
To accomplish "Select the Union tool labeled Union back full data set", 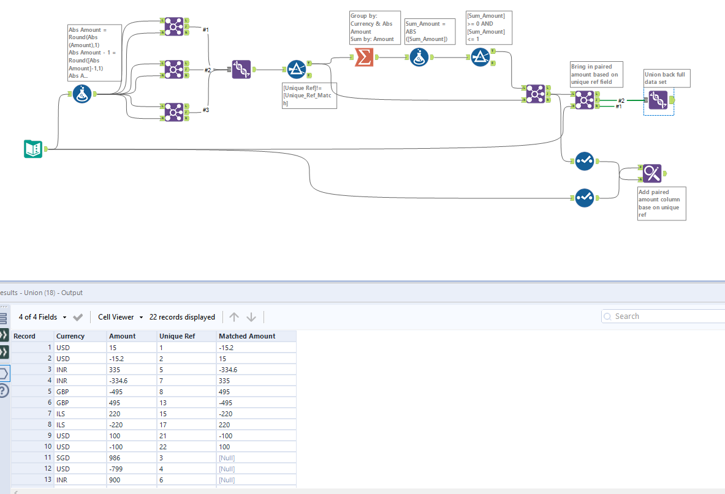I will 659,101.
